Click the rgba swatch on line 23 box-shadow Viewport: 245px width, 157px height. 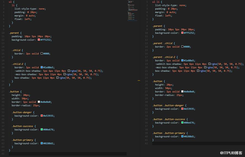tap(57, 78)
